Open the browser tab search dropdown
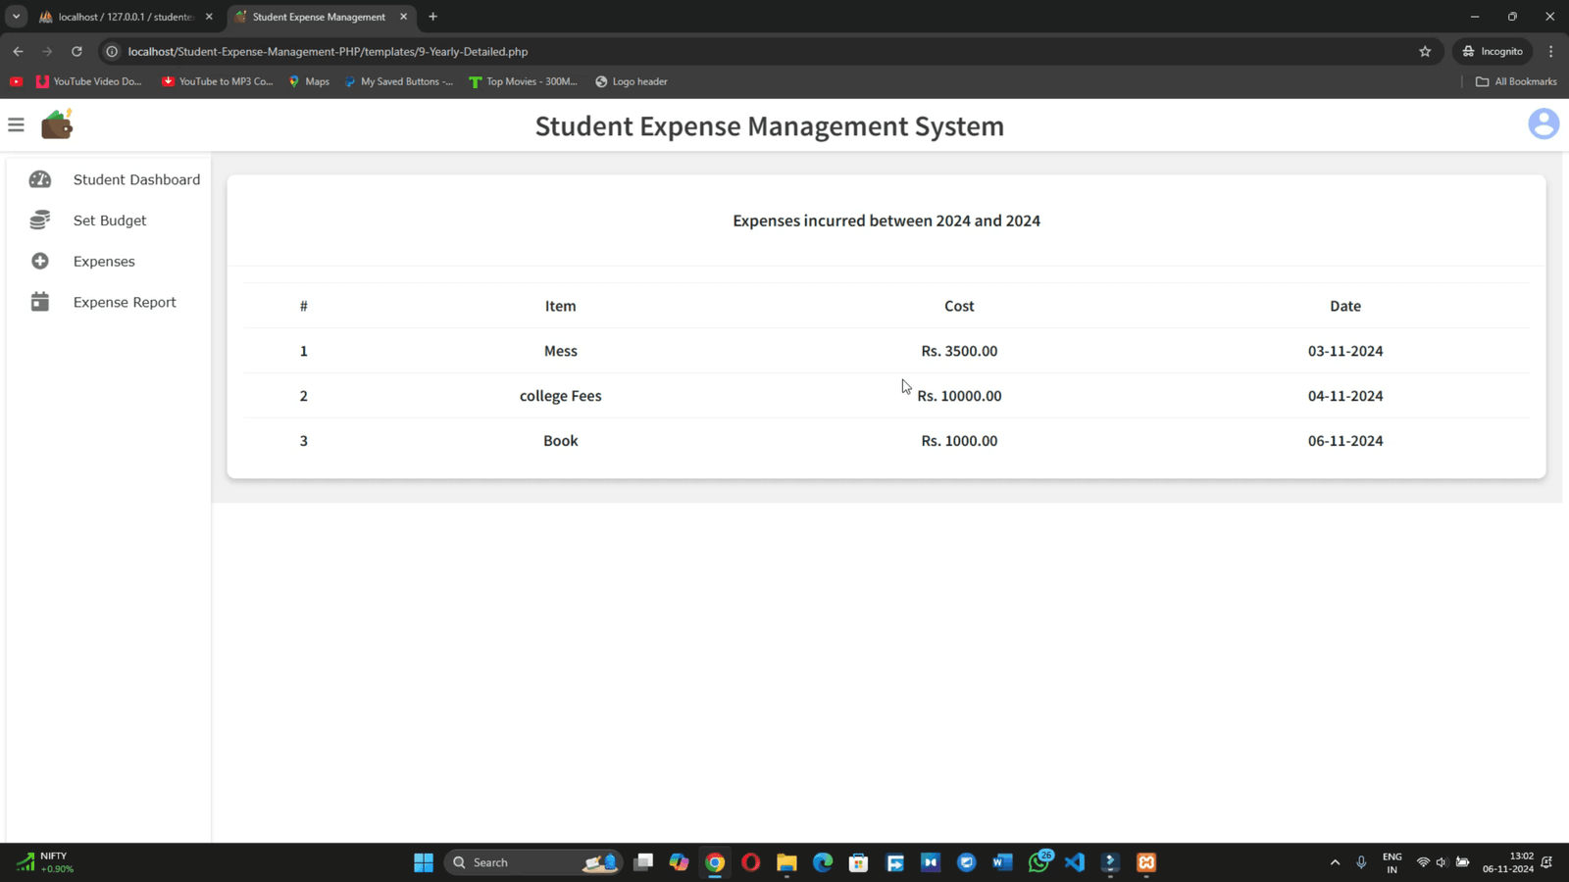This screenshot has height=882, width=1569. (x=16, y=17)
